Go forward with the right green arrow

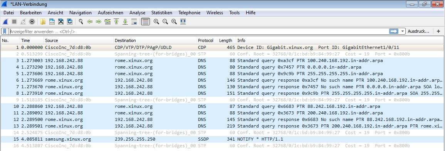click(x=99, y=22)
